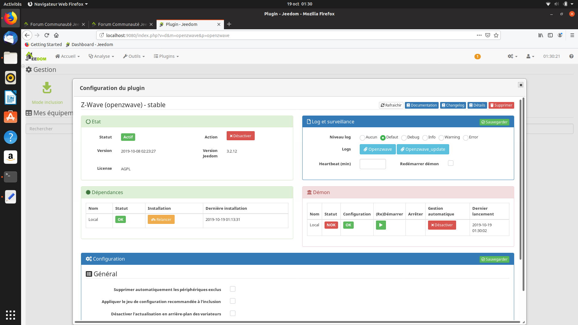Click the Firefox icon in the dock
578x325 pixels.
(x=11, y=18)
